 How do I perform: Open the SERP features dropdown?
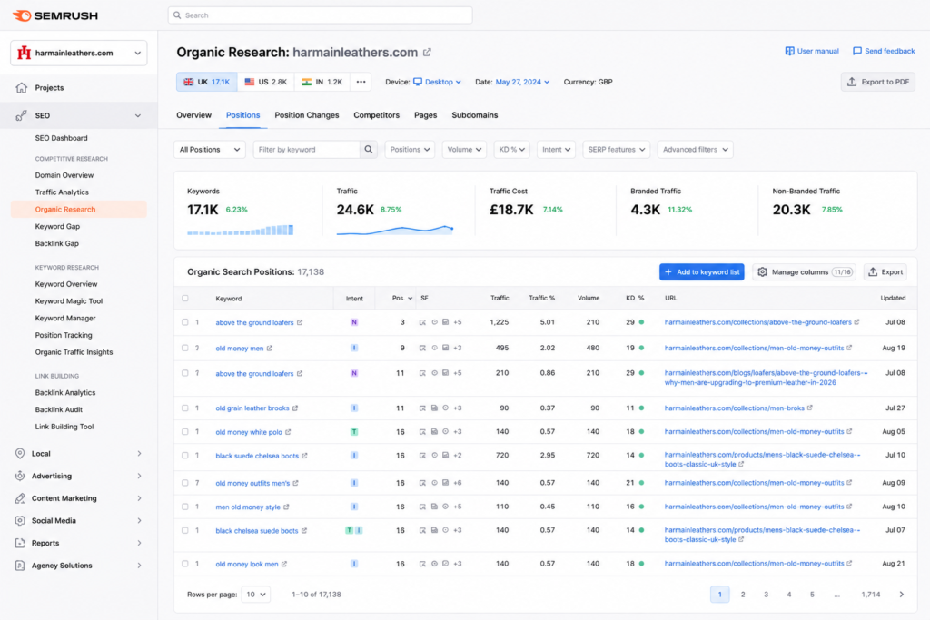coord(617,150)
